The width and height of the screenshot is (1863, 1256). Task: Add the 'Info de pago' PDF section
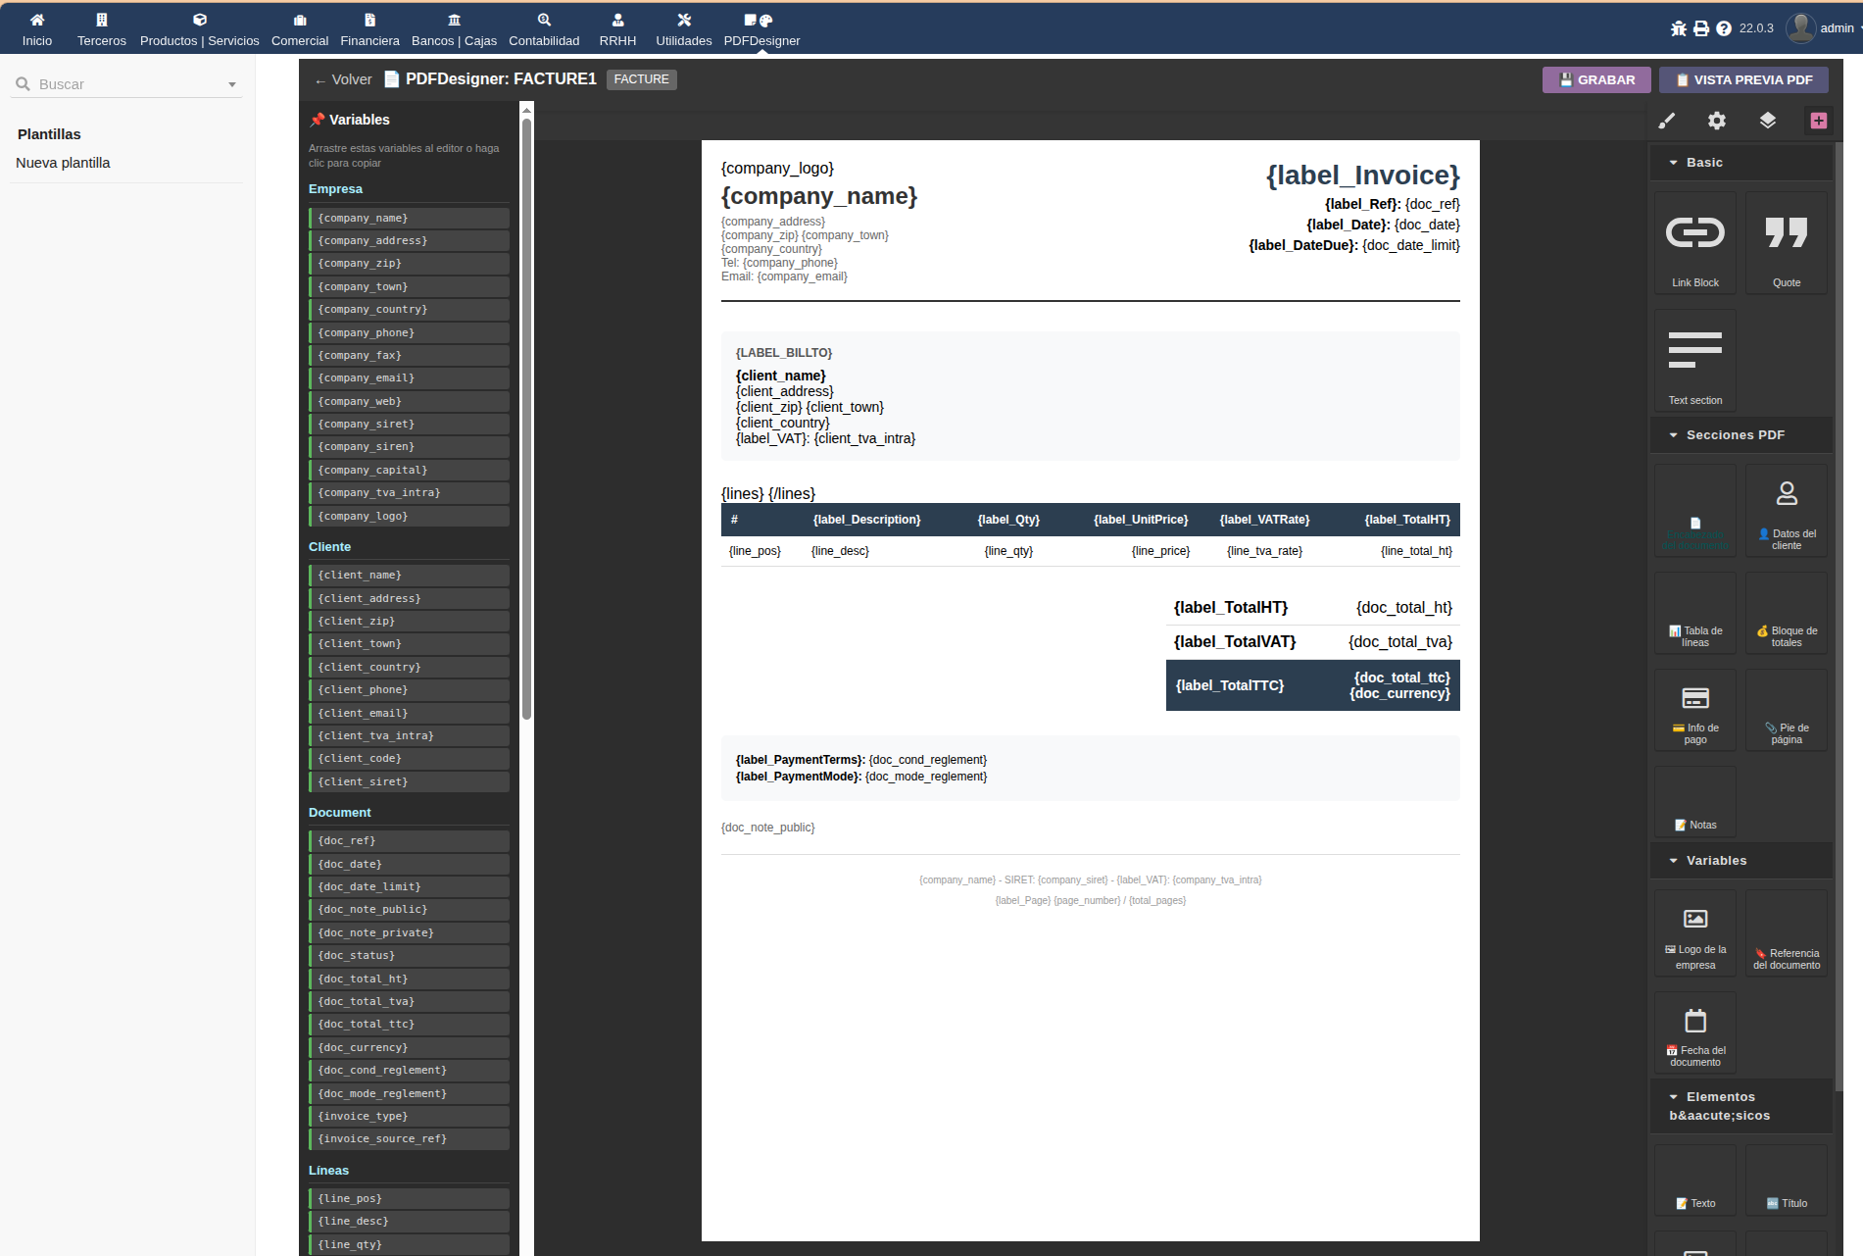(x=1694, y=710)
